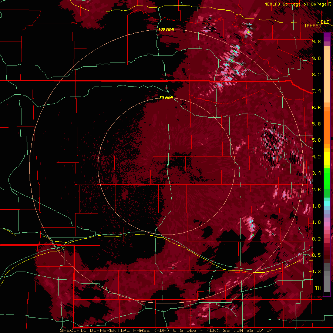Click the 6.6 value on the color scale
Image resolution: width=333 pixels, height=333 pixels.
tap(316, 107)
